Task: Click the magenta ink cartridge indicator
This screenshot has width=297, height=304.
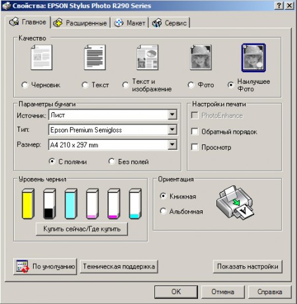Action: [114, 204]
